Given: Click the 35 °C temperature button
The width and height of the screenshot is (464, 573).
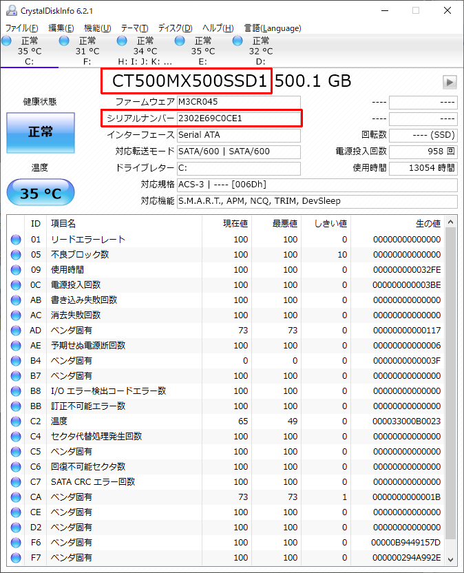Looking at the screenshot, I should tap(41, 193).
